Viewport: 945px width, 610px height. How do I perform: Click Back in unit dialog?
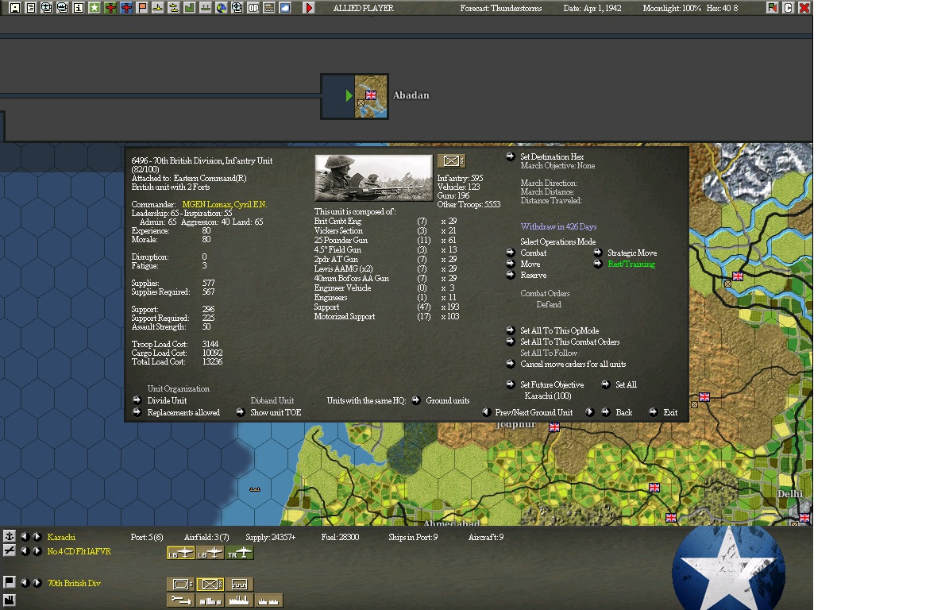coord(606,412)
